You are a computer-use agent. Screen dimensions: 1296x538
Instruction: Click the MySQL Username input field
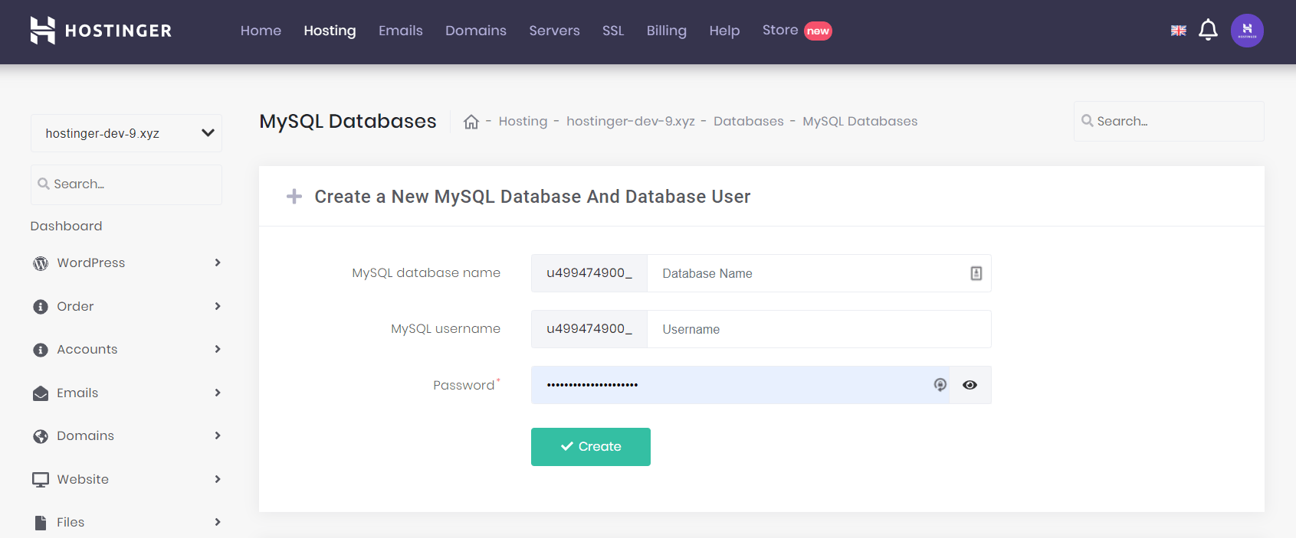pyautogui.click(x=819, y=329)
